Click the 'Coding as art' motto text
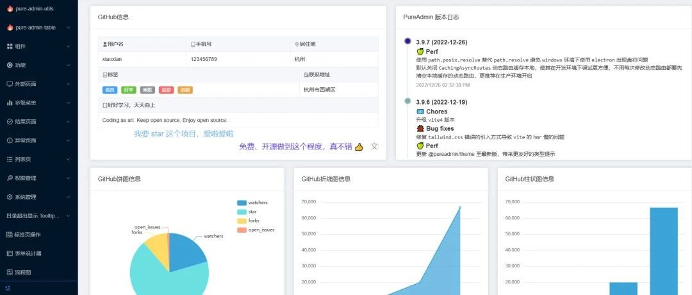The image size is (692, 295). 165,120
